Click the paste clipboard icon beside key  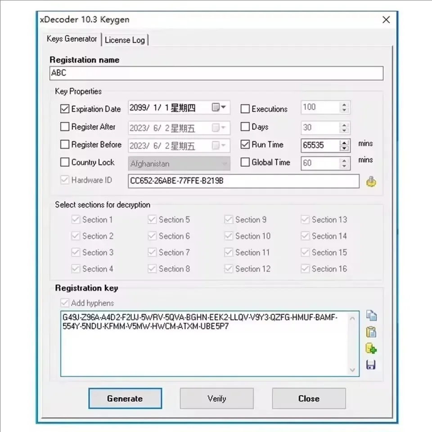tap(371, 332)
